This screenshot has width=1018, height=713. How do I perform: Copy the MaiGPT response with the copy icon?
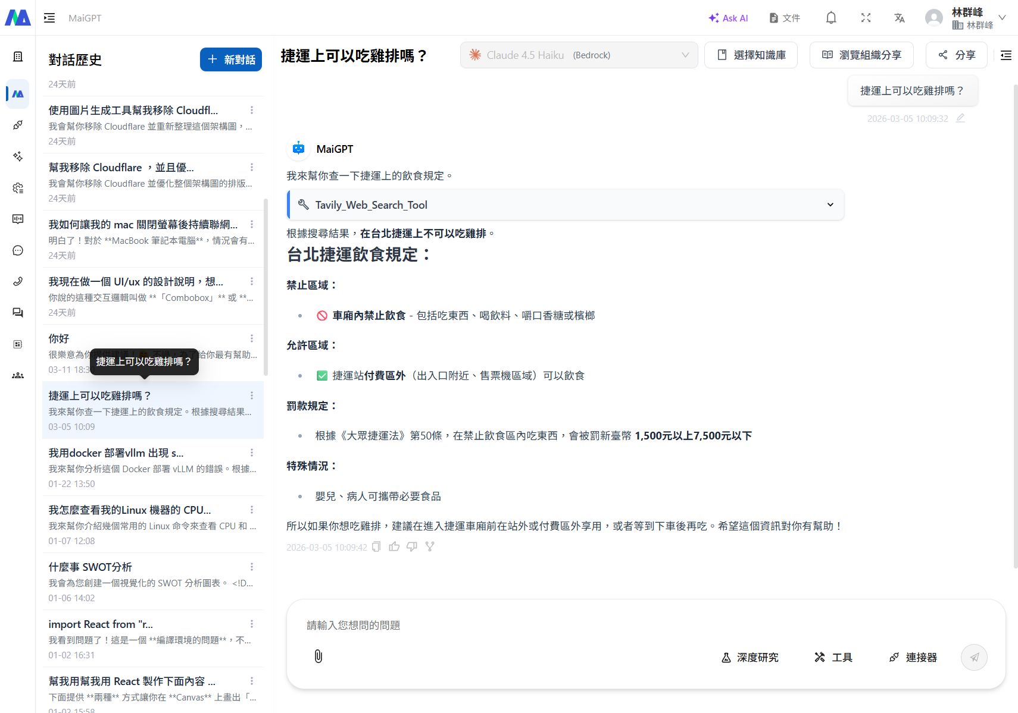376,546
